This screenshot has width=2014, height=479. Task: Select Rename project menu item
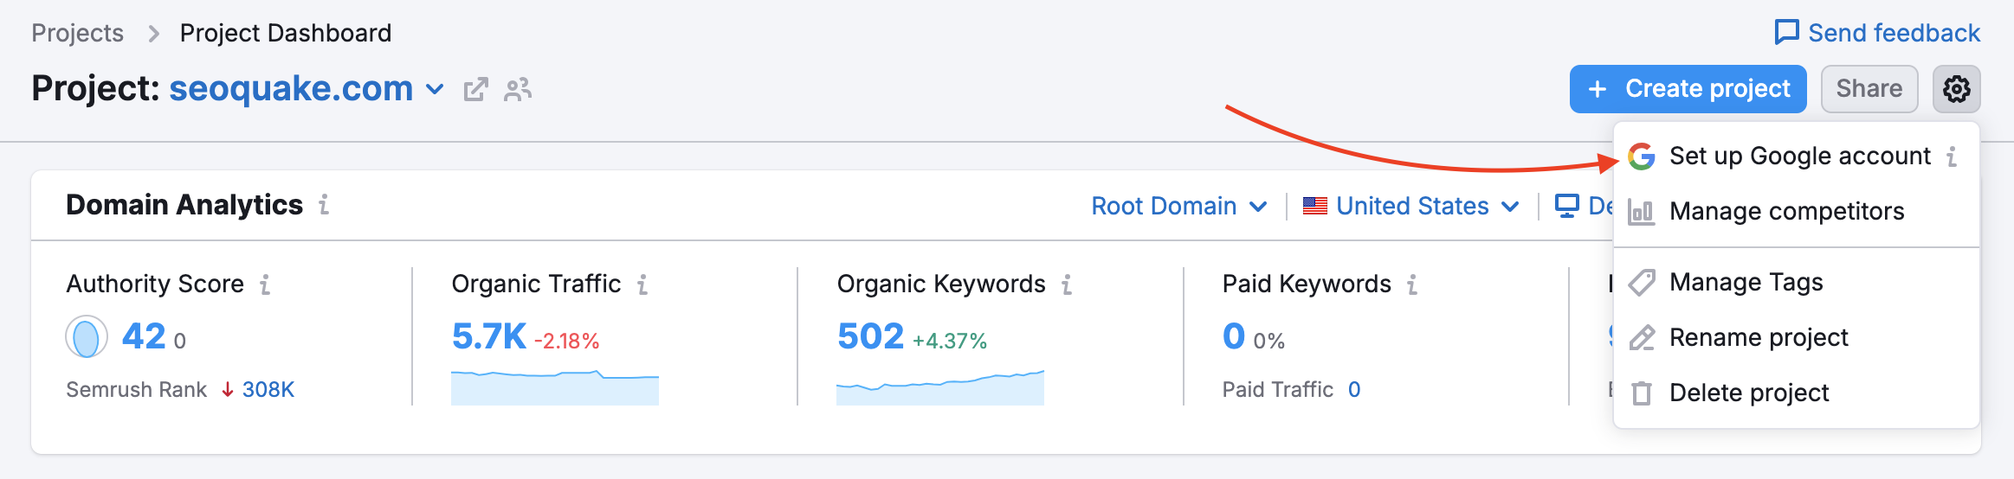tap(1797, 338)
